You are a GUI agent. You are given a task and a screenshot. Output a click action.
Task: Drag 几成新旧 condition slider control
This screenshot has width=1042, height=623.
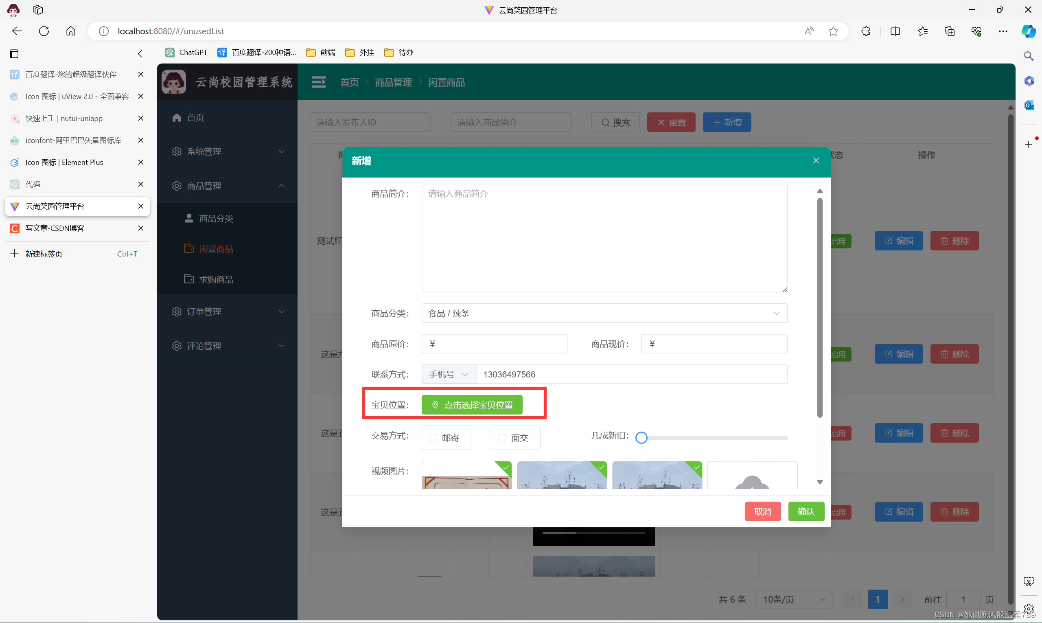click(x=641, y=438)
